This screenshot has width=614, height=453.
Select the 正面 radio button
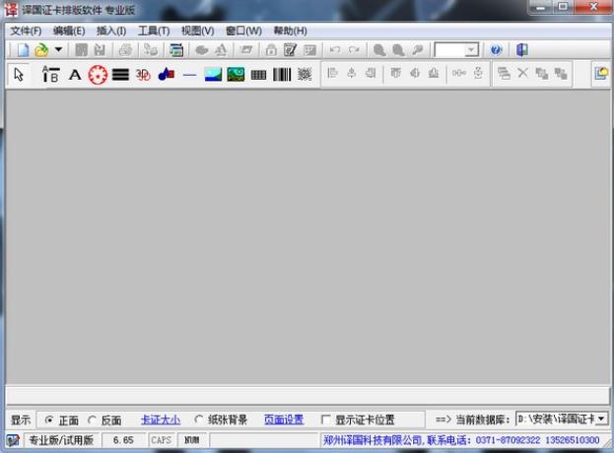click(50, 420)
